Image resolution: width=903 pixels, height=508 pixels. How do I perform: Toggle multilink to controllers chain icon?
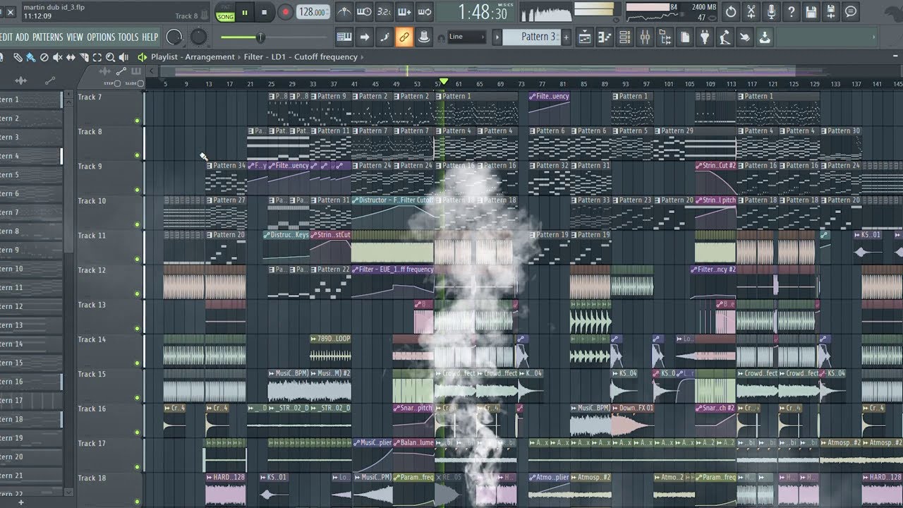(404, 37)
